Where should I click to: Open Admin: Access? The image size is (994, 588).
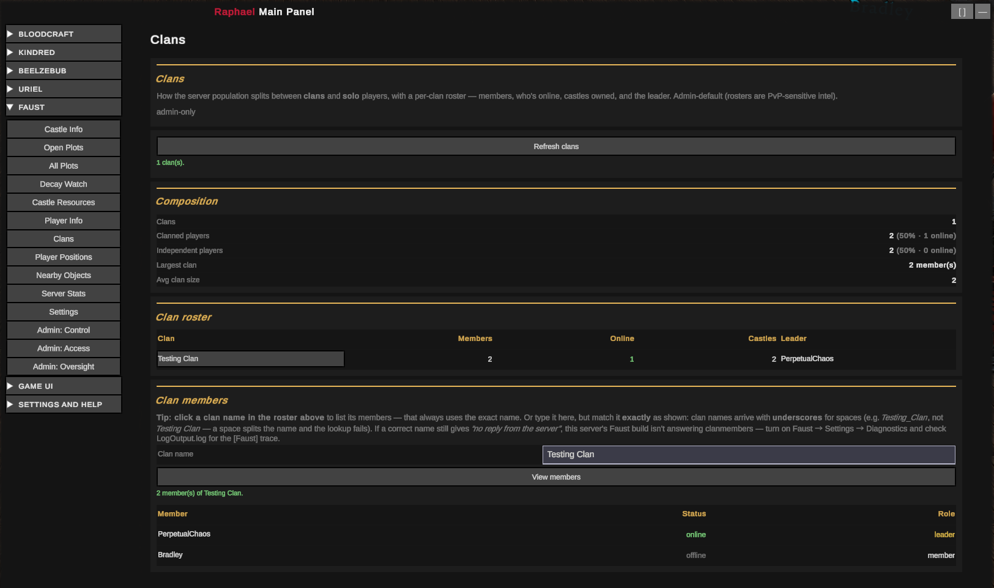pyautogui.click(x=64, y=348)
